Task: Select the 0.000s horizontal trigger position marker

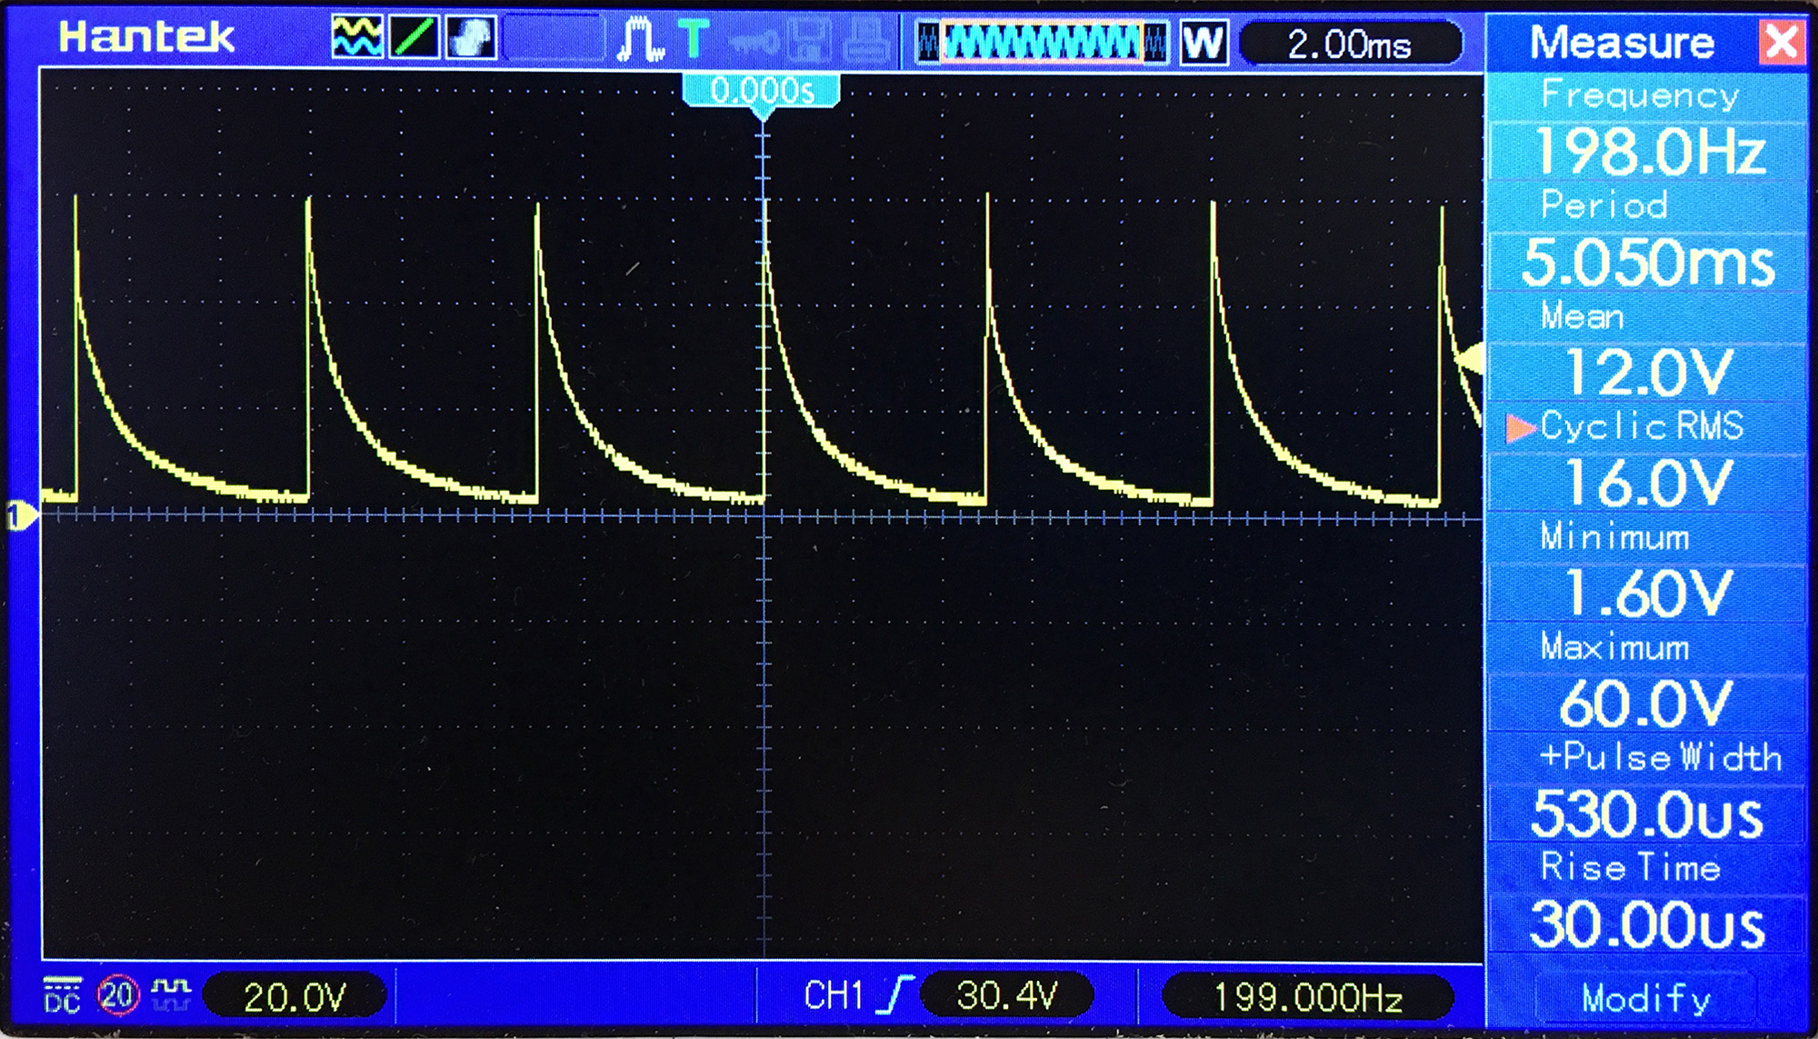Action: (762, 95)
